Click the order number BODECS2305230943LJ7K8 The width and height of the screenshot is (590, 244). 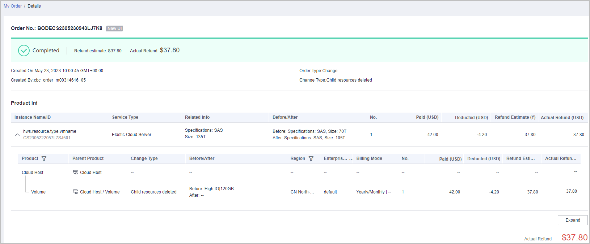(70, 28)
